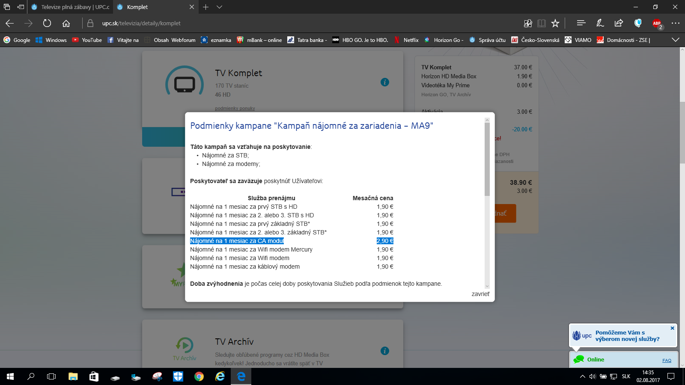The width and height of the screenshot is (685, 385).
Task: Close the UPC chat help popup
Action: coord(672,328)
